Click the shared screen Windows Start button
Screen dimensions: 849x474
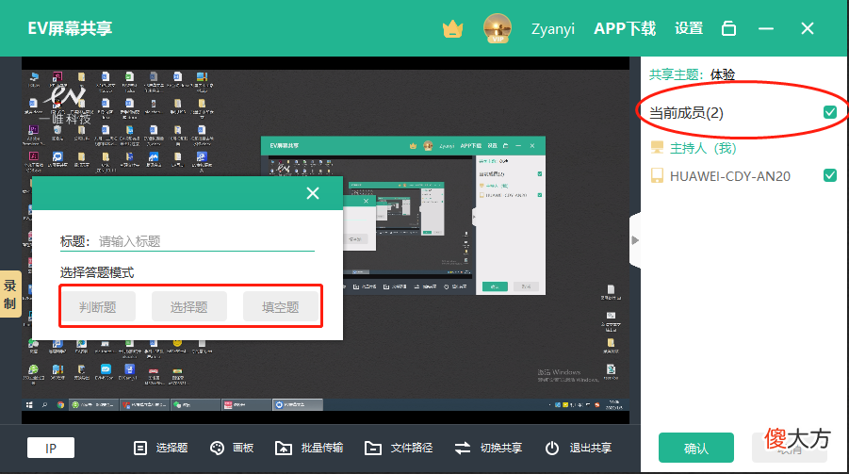click(29, 404)
